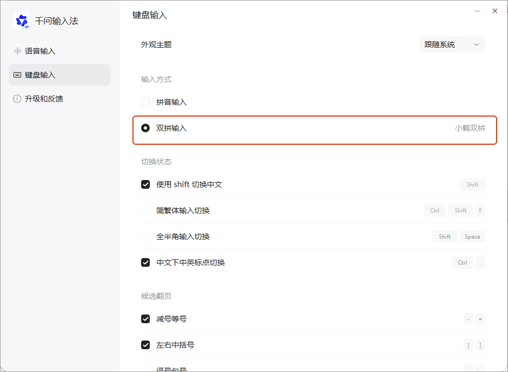Click the chevron arrow of 跟随系统 dropdown
Screen dimensions: 508x372
point(477,44)
